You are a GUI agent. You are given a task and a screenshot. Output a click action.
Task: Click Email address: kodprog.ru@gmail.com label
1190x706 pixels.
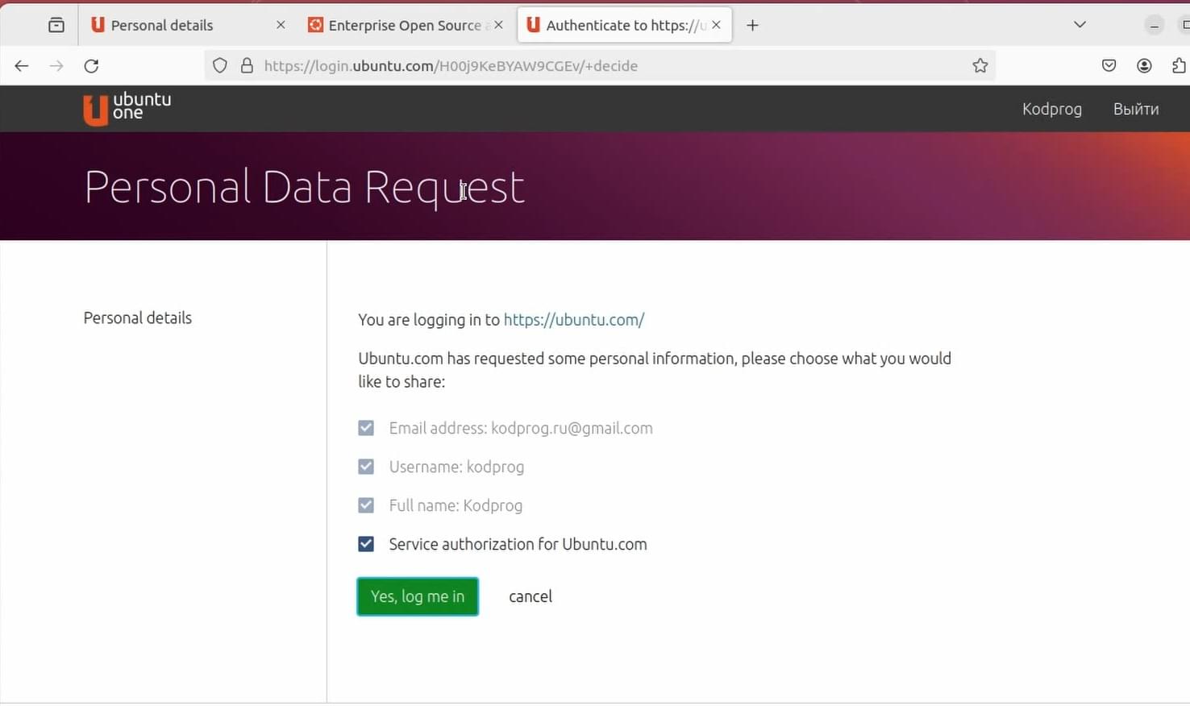(x=521, y=428)
